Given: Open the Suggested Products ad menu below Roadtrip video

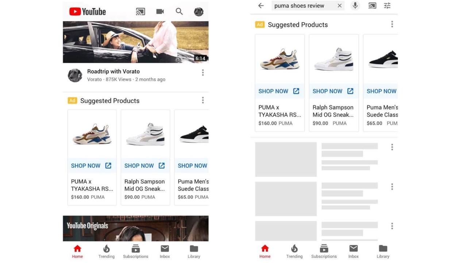Looking at the screenshot, I should pos(203,100).
